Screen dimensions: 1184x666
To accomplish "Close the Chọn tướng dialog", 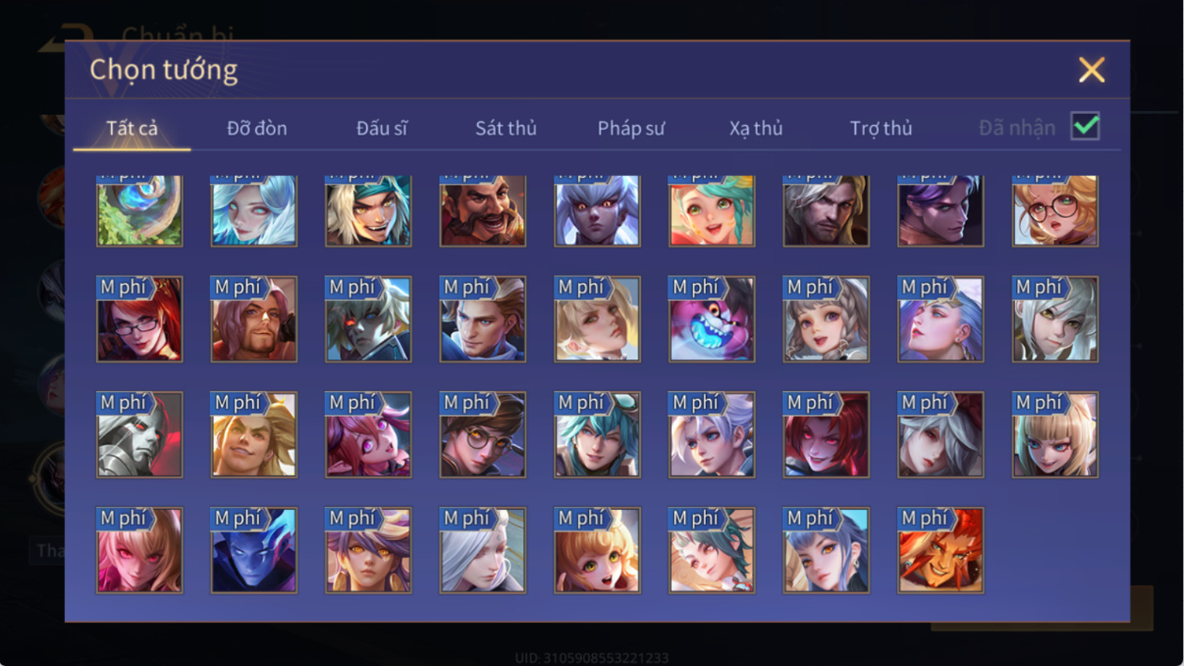I will click(1092, 70).
